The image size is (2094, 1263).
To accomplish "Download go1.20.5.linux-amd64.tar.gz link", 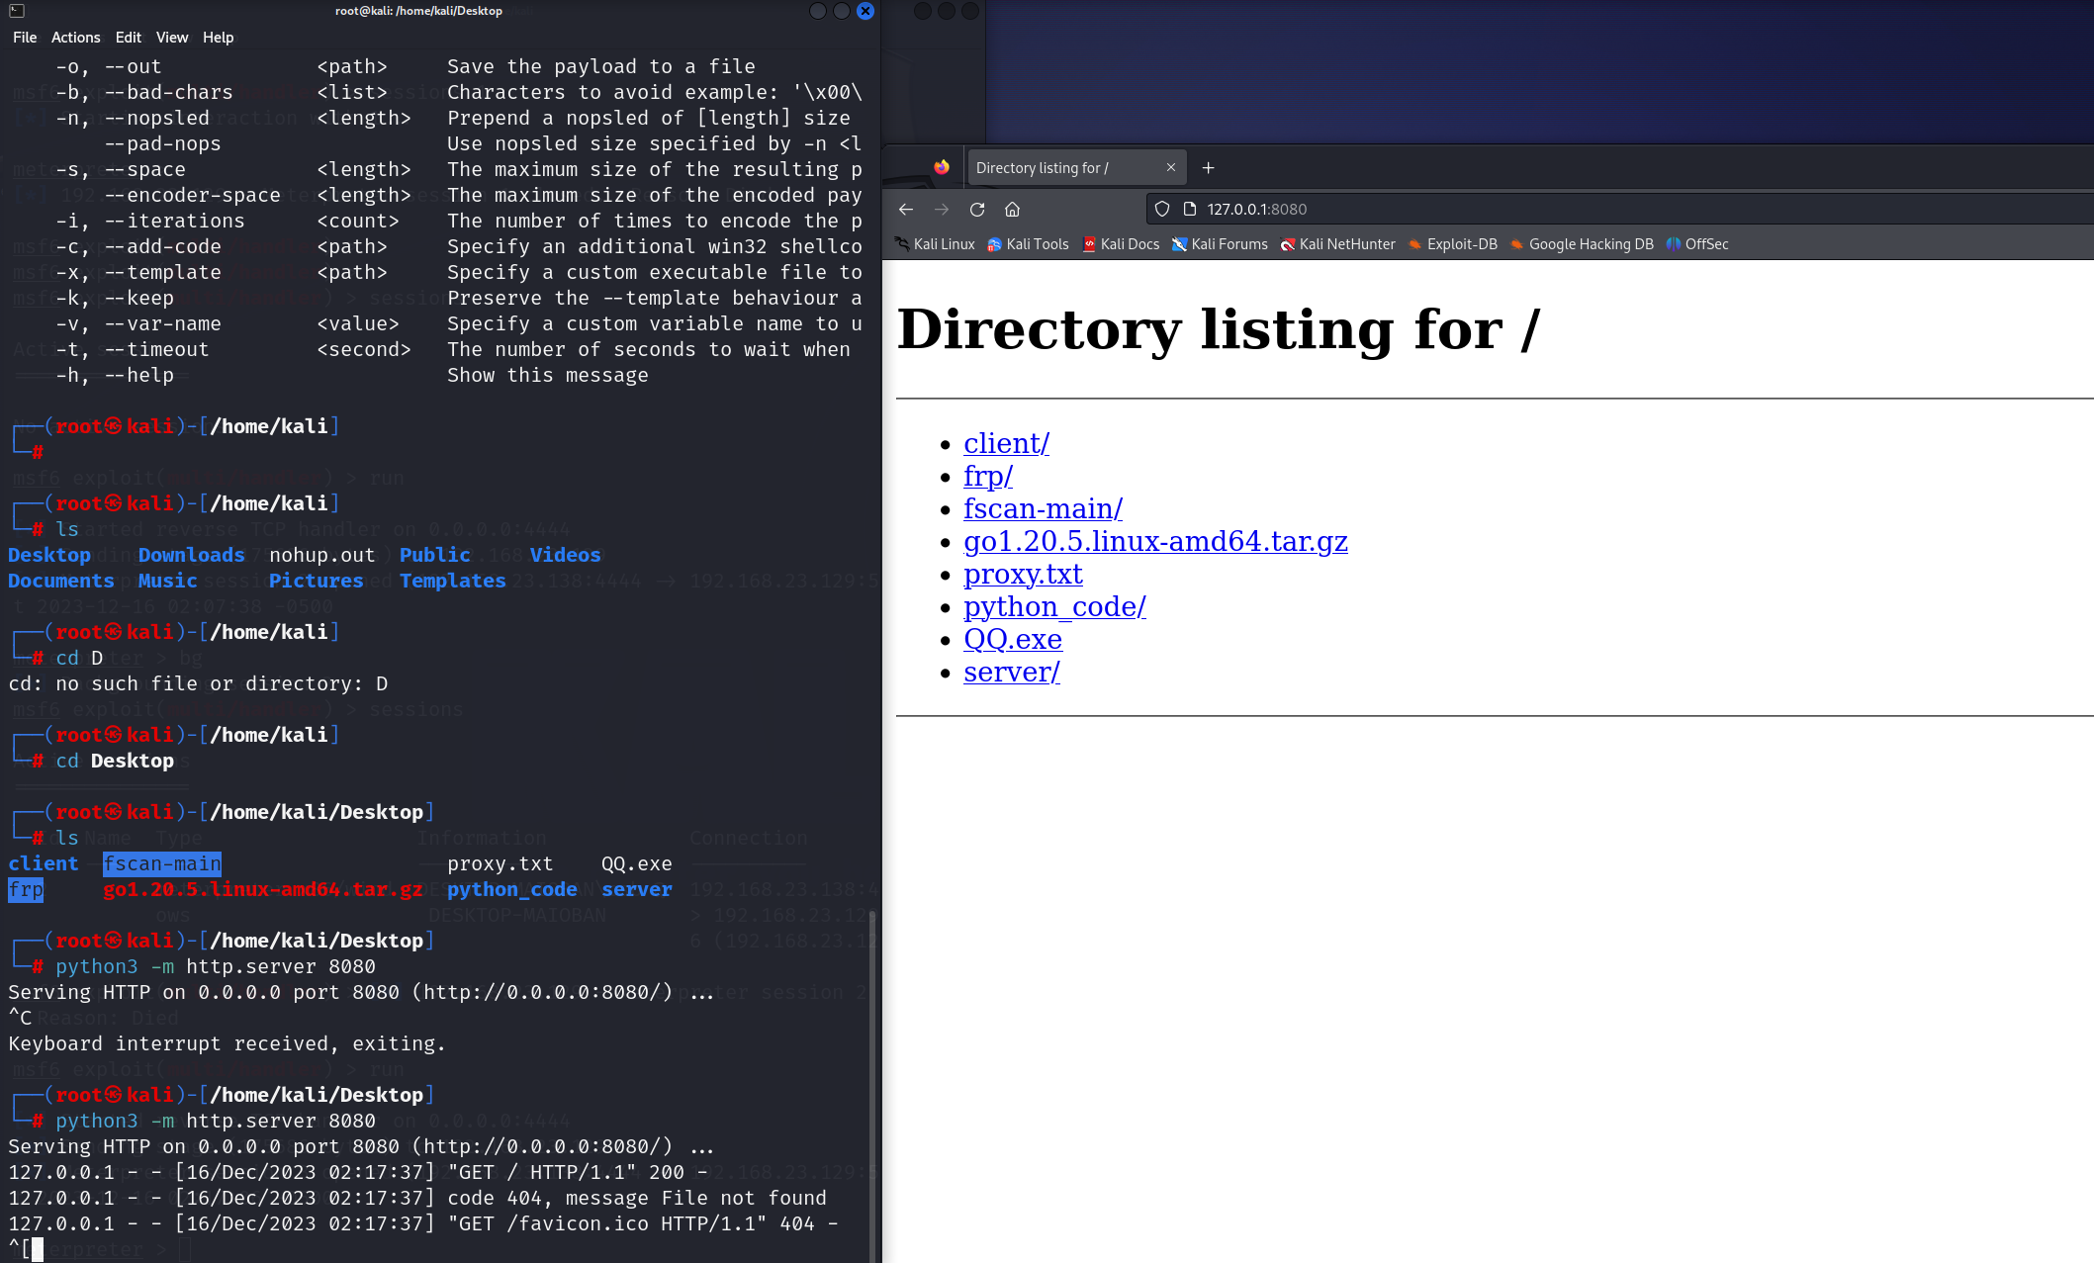I will [1155, 541].
